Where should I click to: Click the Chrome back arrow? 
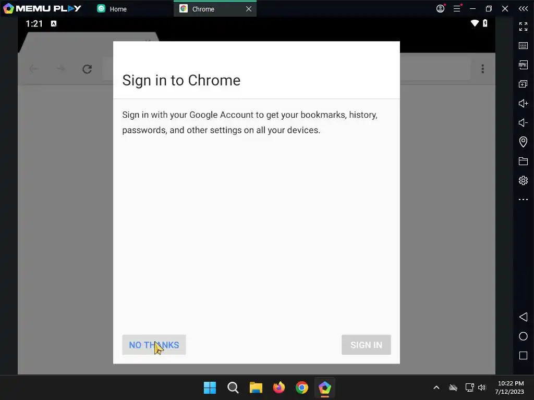pos(33,69)
